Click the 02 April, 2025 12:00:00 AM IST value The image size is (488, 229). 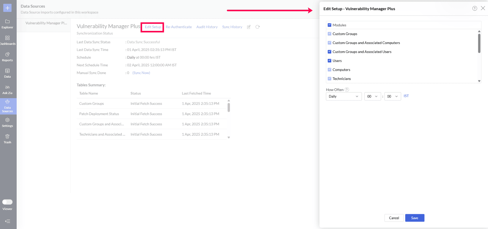point(152,65)
